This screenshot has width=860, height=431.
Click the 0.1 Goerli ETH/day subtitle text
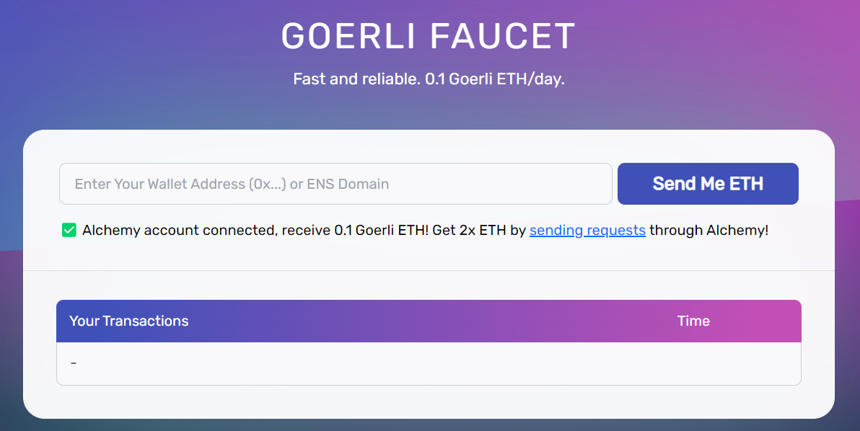[429, 79]
